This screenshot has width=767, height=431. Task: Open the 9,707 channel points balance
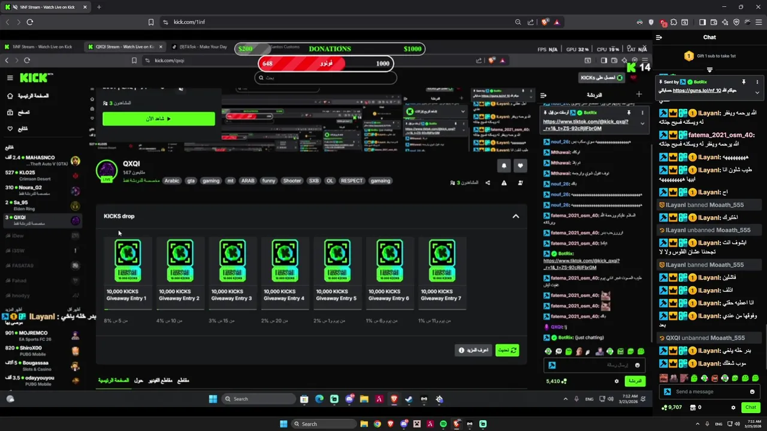tap(672, 408)
